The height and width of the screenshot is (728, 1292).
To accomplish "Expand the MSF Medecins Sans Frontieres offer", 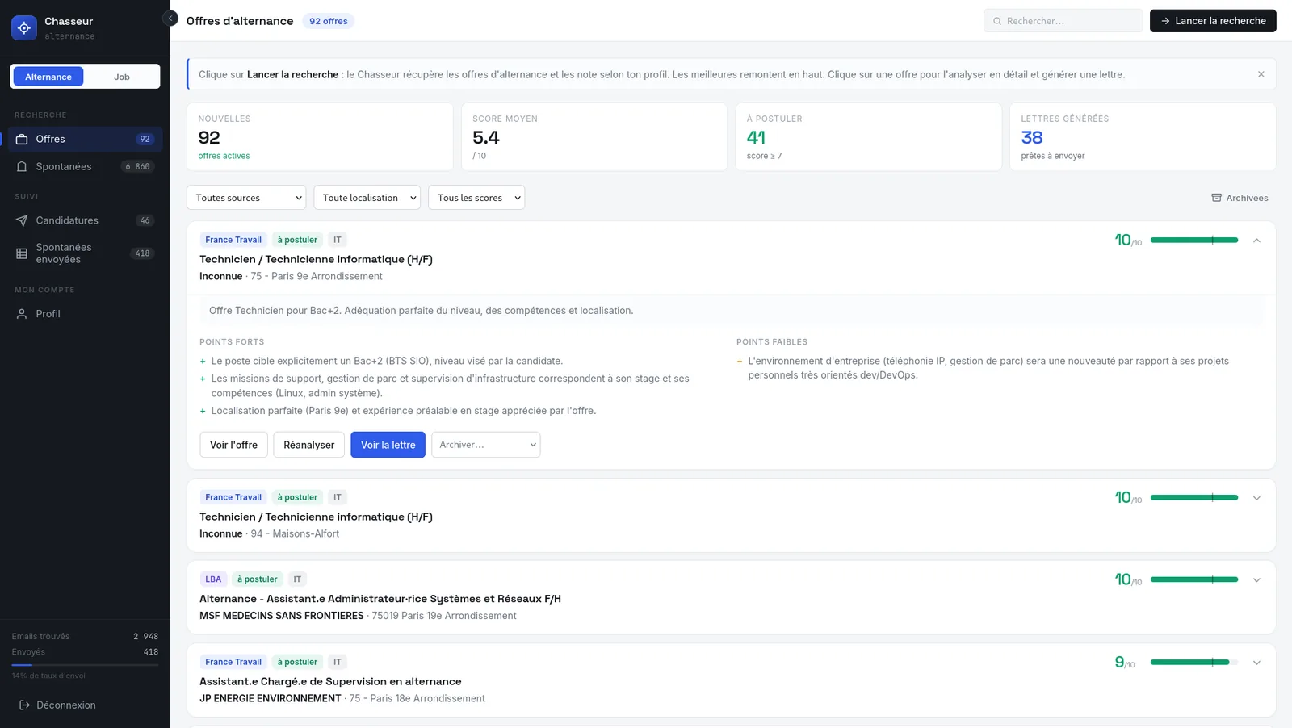I will click(1256, 580).
